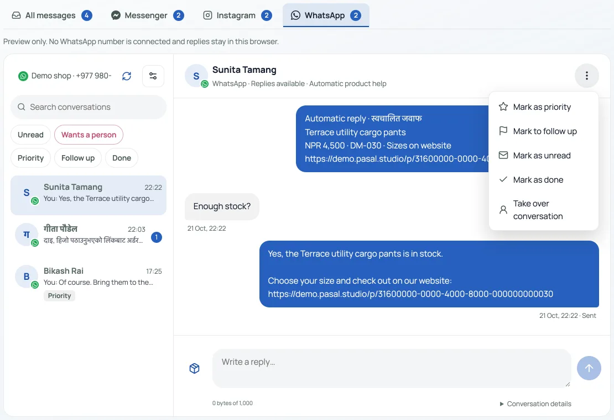Open the Sunita Tamang conversation

89,195
